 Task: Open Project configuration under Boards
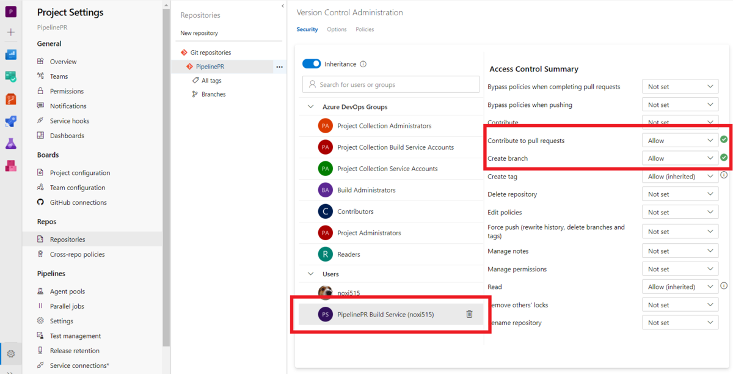(x=80, y=173)
